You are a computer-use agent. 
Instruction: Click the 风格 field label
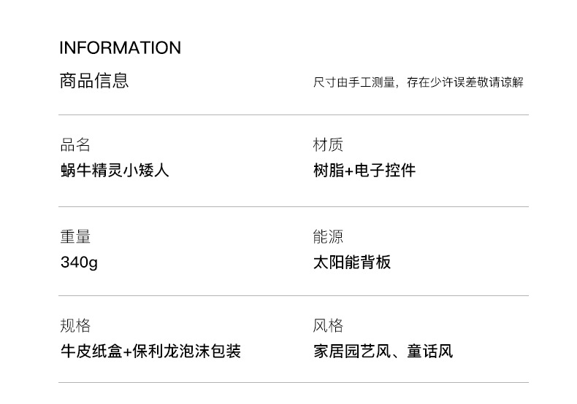point(328,326)
